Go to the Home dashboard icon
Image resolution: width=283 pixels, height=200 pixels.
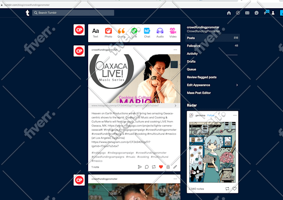[229, 13]
